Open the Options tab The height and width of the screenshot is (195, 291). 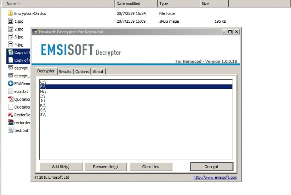[x=82, y=72]
